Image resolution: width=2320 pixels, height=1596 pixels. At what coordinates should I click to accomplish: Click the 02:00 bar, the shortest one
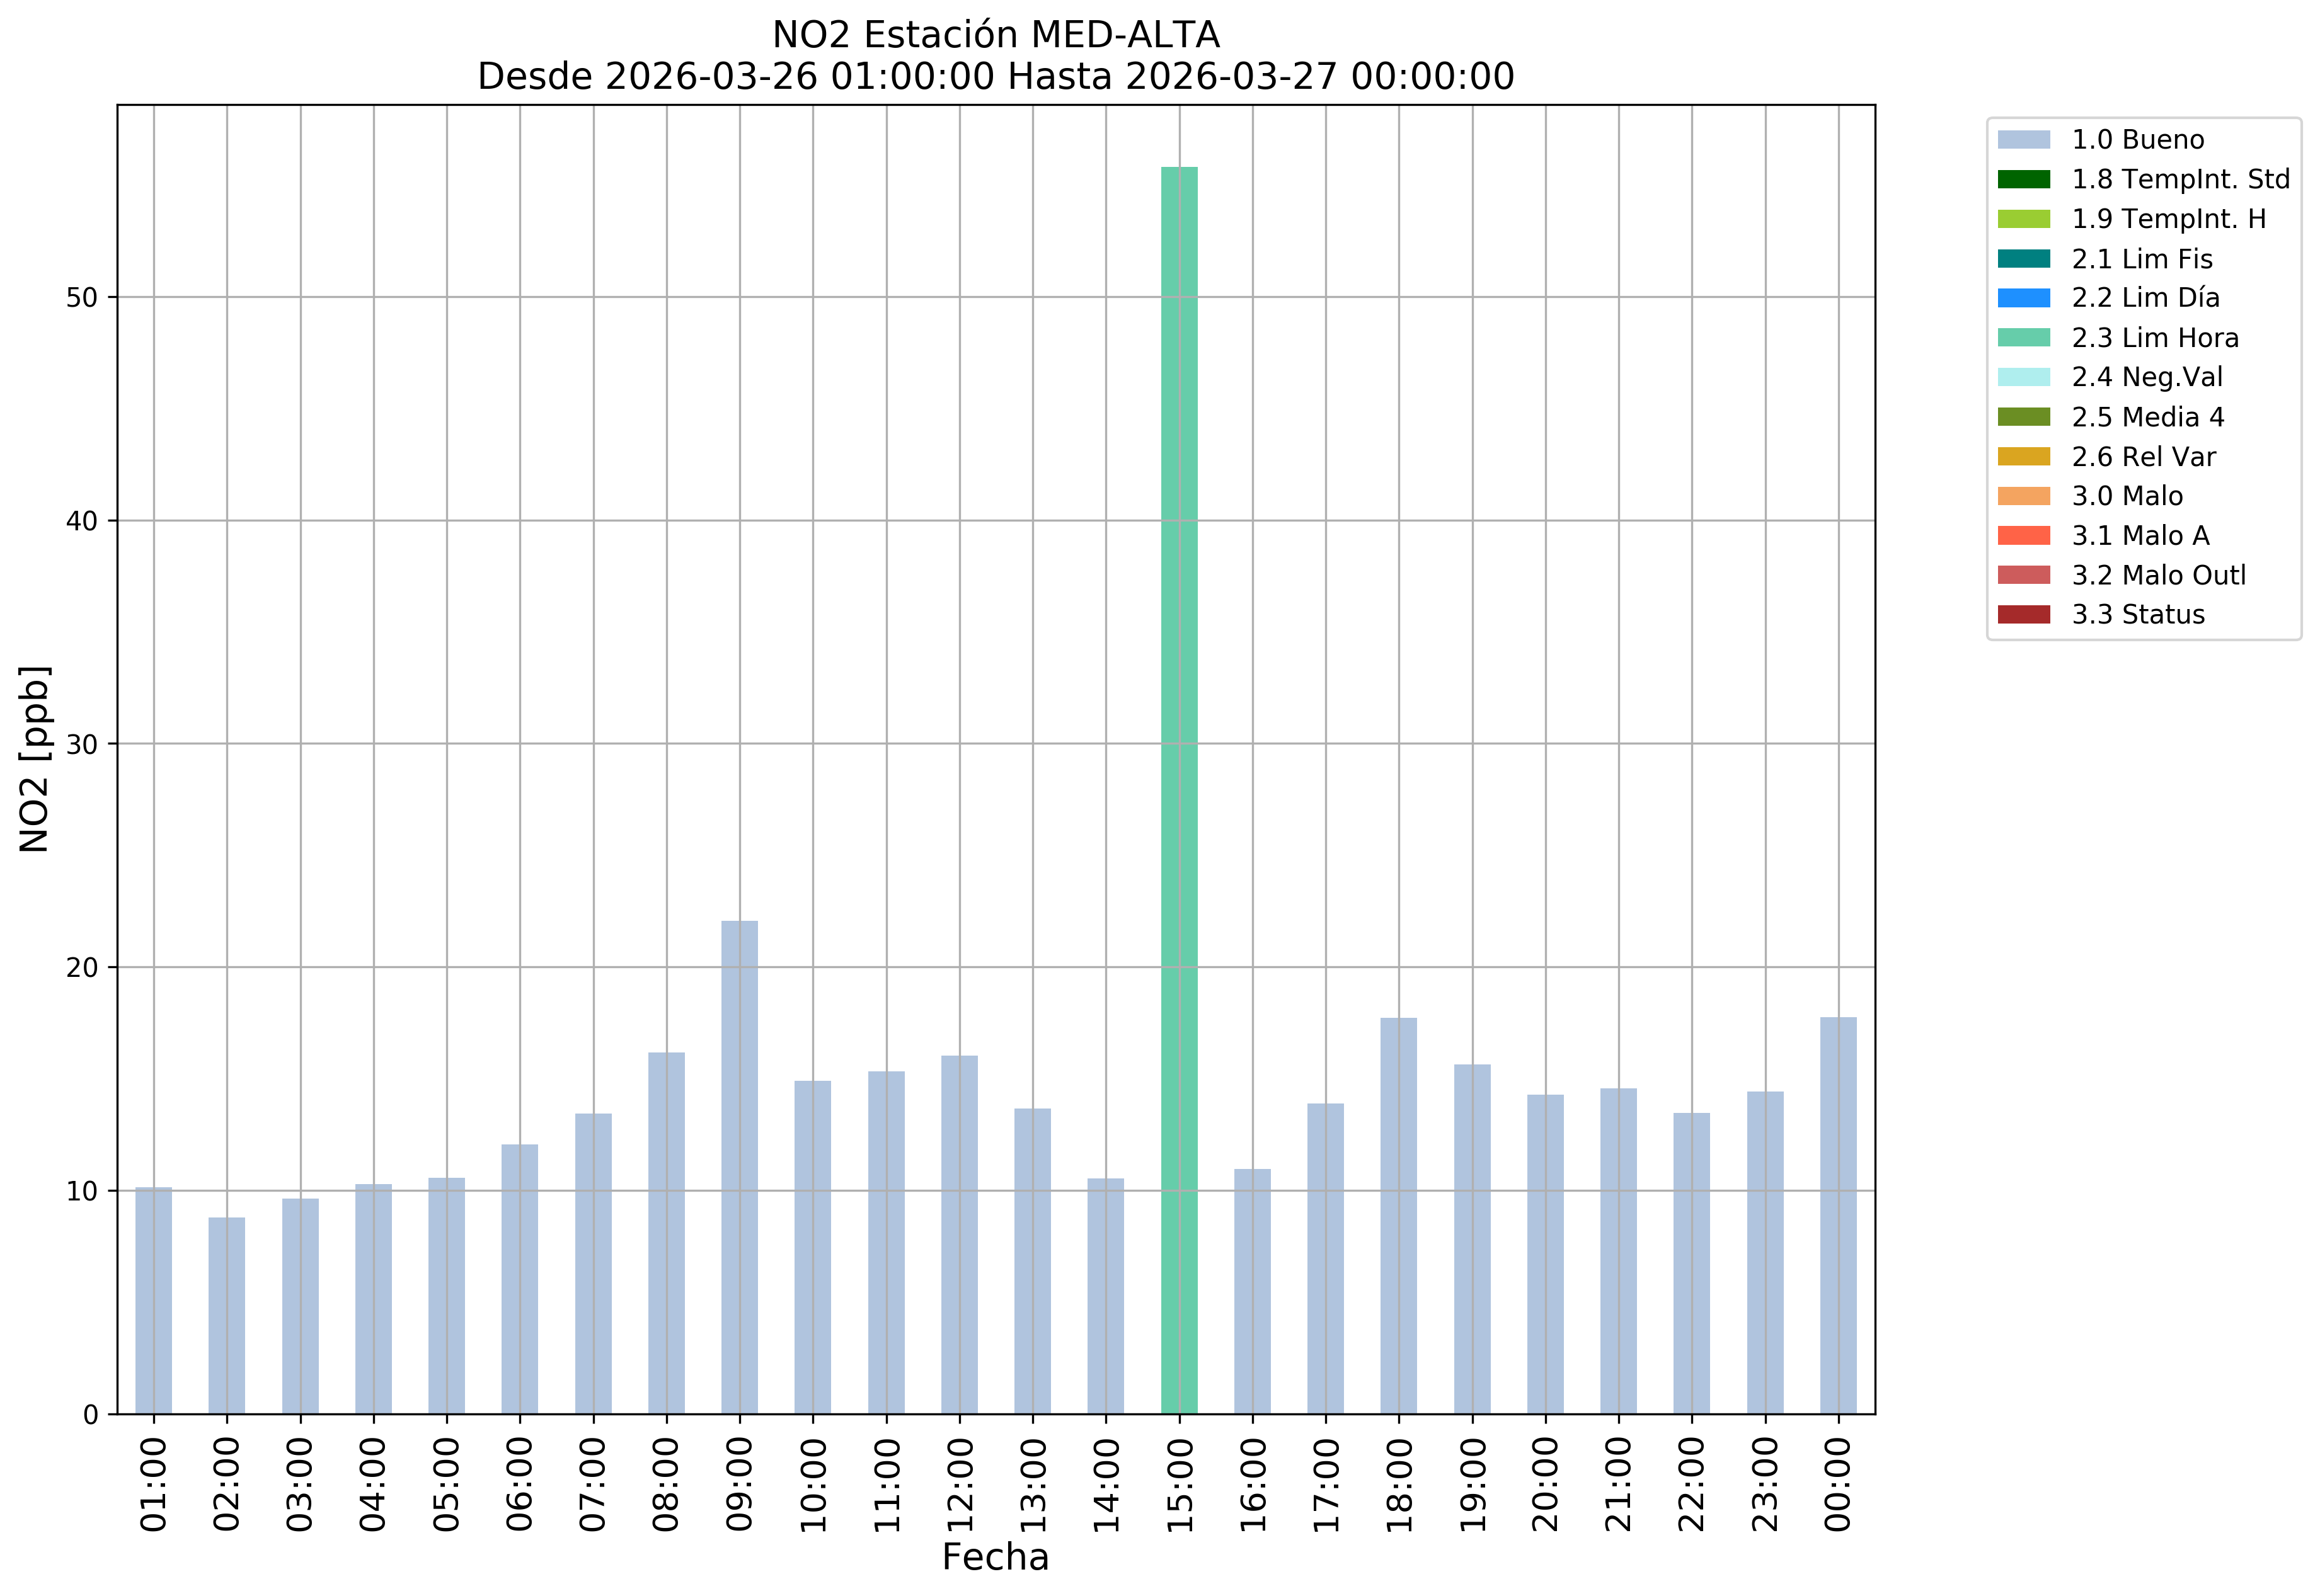[x=227, y=1315]
